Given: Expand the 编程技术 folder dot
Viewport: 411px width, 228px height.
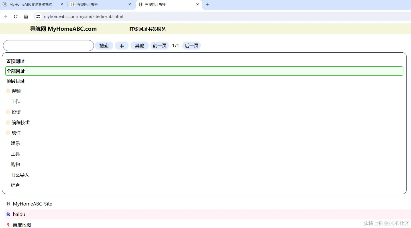Looking at the screenshot, I should coord(8,122).
